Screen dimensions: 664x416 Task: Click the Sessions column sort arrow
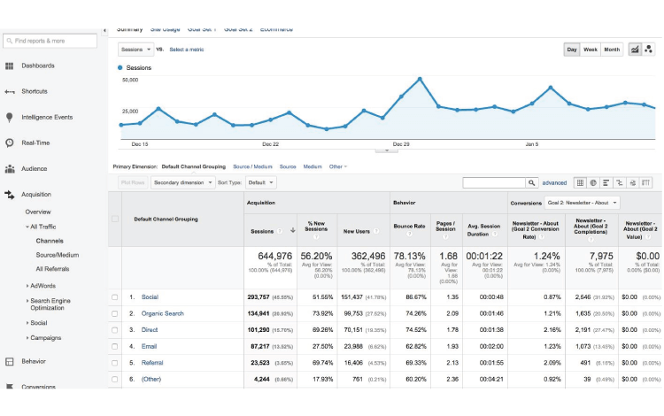(293, 231)
